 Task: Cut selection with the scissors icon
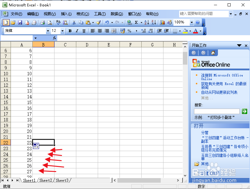coord(74,22)
